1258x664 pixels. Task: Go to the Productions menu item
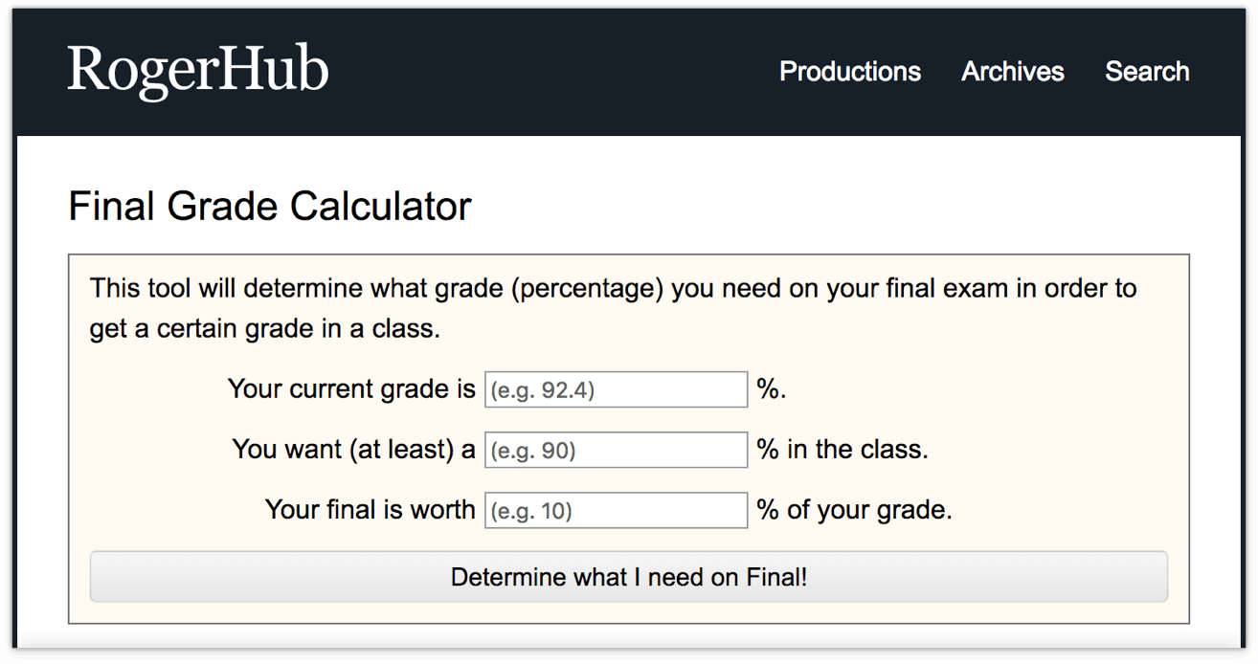(849, 72)
